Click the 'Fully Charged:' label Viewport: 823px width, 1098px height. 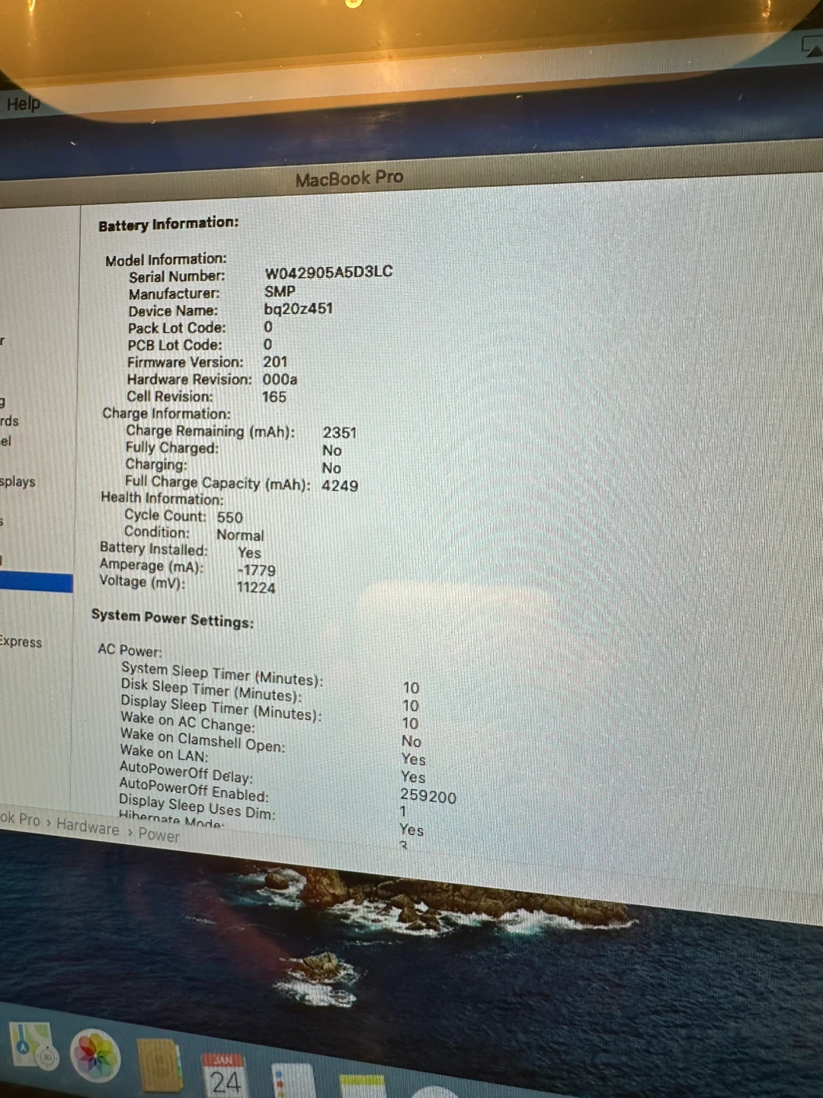tap(171, 448)
